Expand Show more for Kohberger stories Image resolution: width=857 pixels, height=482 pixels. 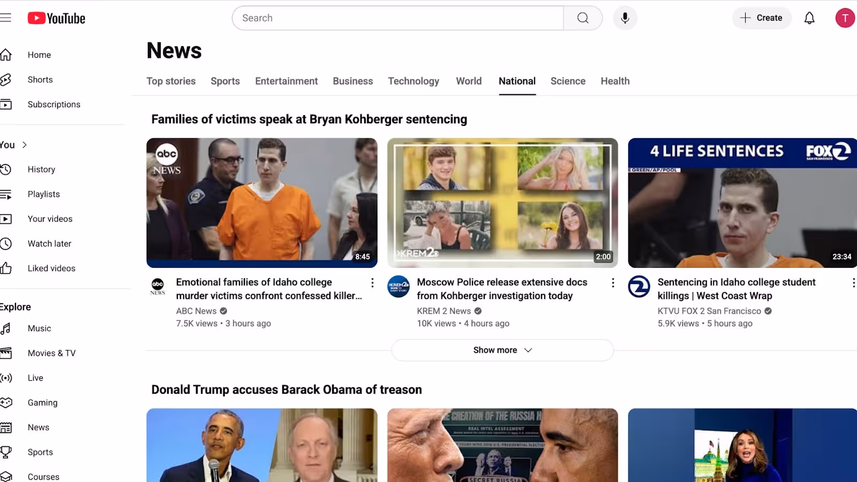[502, 350]
